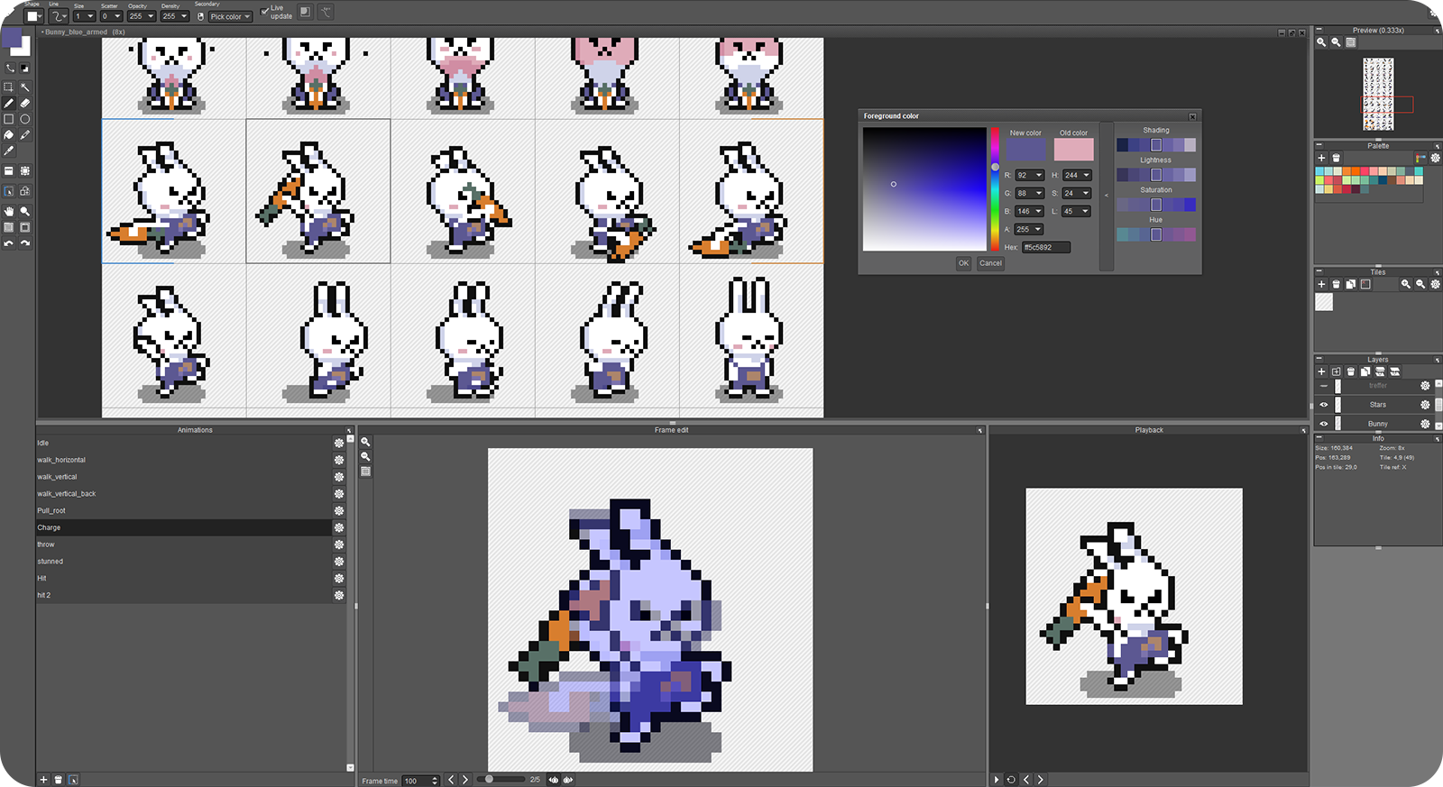1443x787 pixels.
Task: Click the Hex color input field
Action: [1046, 247]
